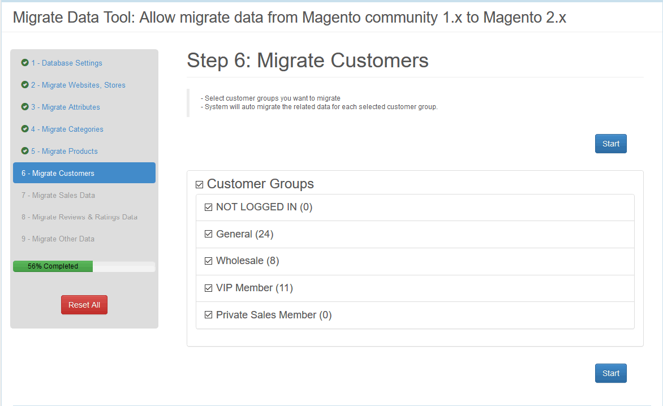Go to step 3 Migrate Attributes
Screen dimensions: 663x406
[71, 107]
